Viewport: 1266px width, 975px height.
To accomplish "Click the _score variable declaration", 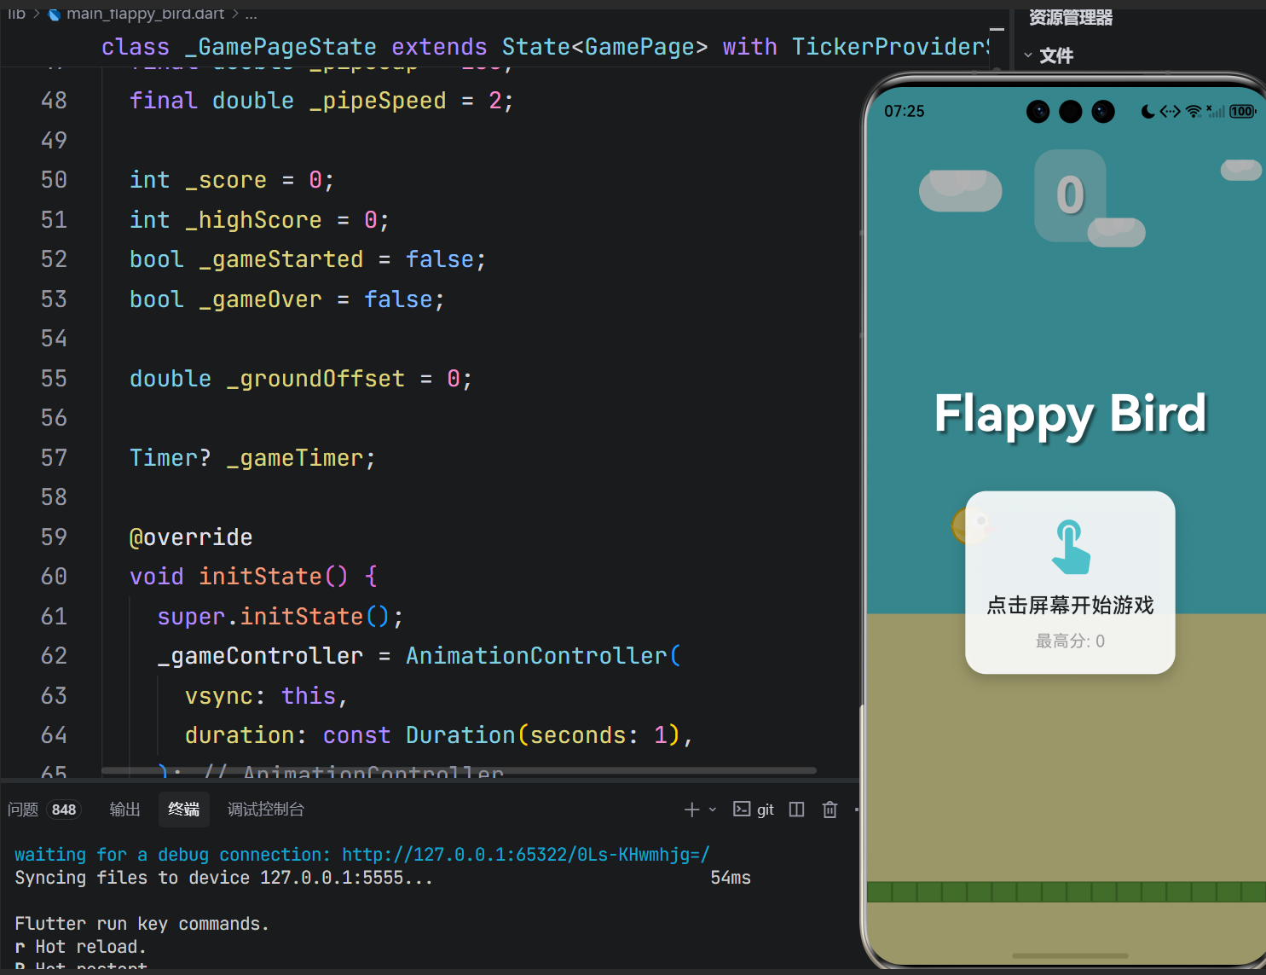I will (x=226, y=180).
